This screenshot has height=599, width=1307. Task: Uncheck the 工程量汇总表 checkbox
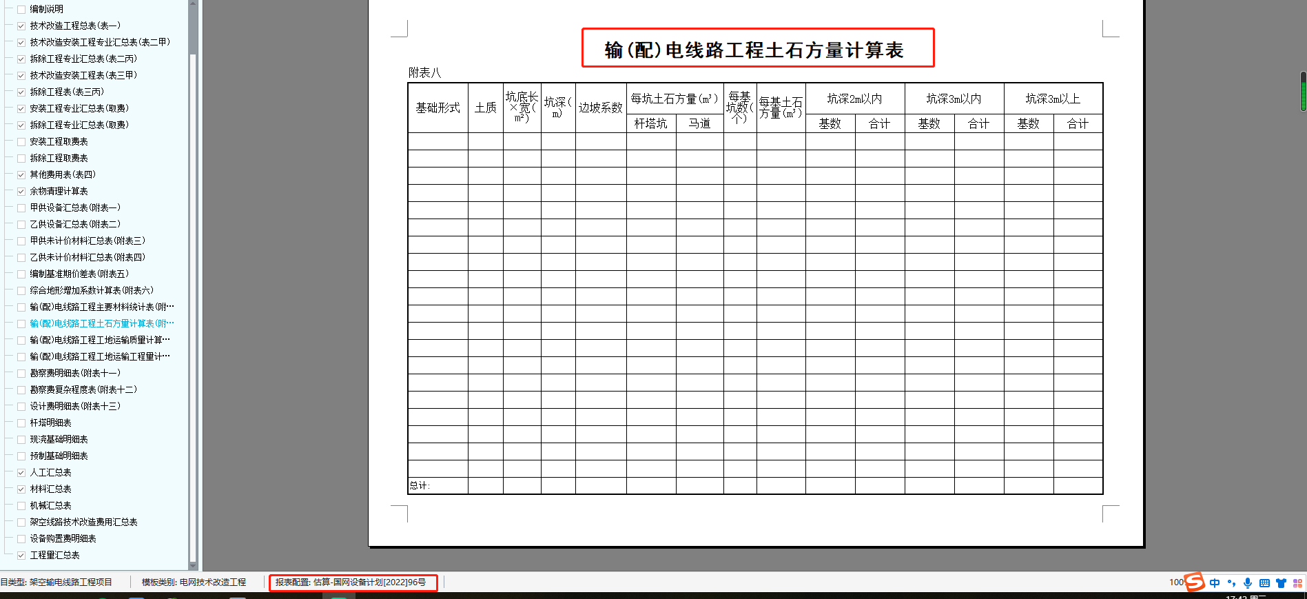point(21,555)
